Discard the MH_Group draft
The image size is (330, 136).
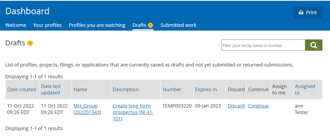point(236,106)
